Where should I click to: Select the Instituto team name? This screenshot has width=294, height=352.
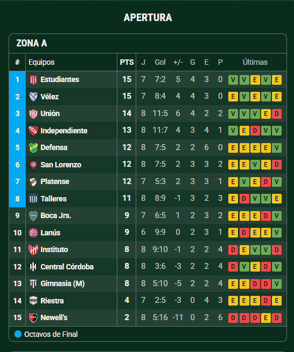pos(54,249)
